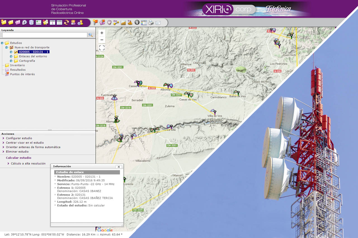The image size is (358, 238).
Task: Activate the hand pan tool
Action: (109, 22)
